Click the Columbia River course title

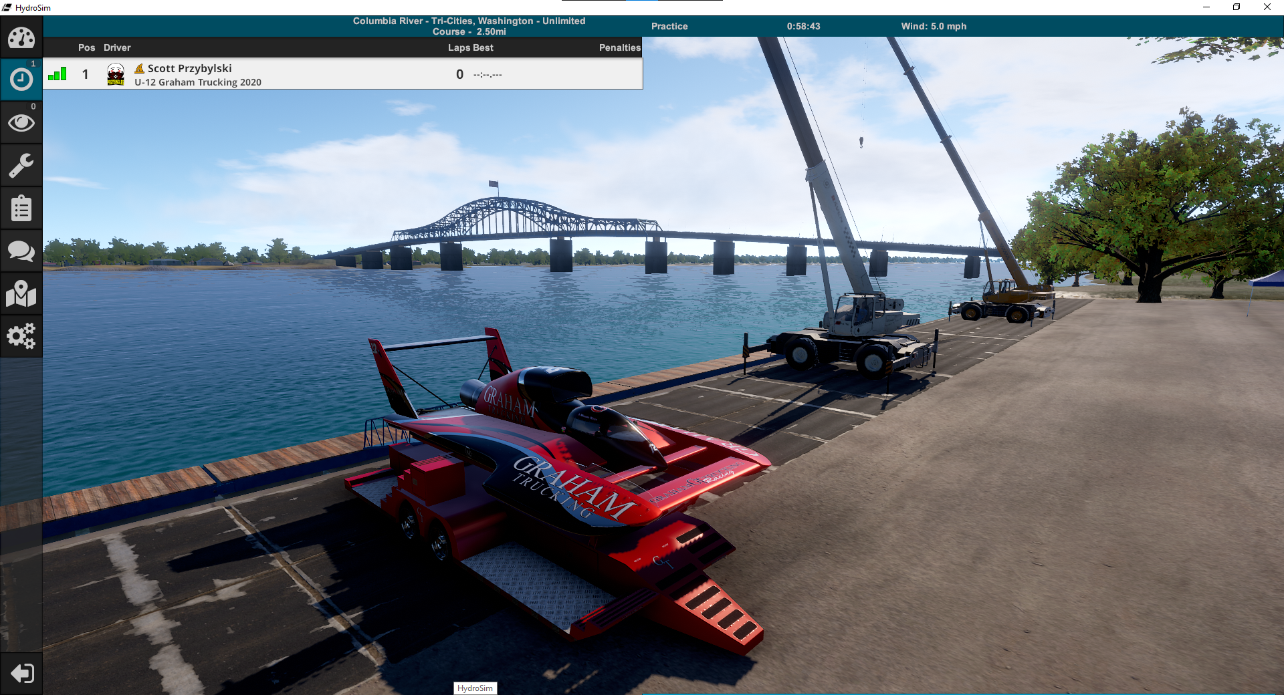click(x=469, y=26)
